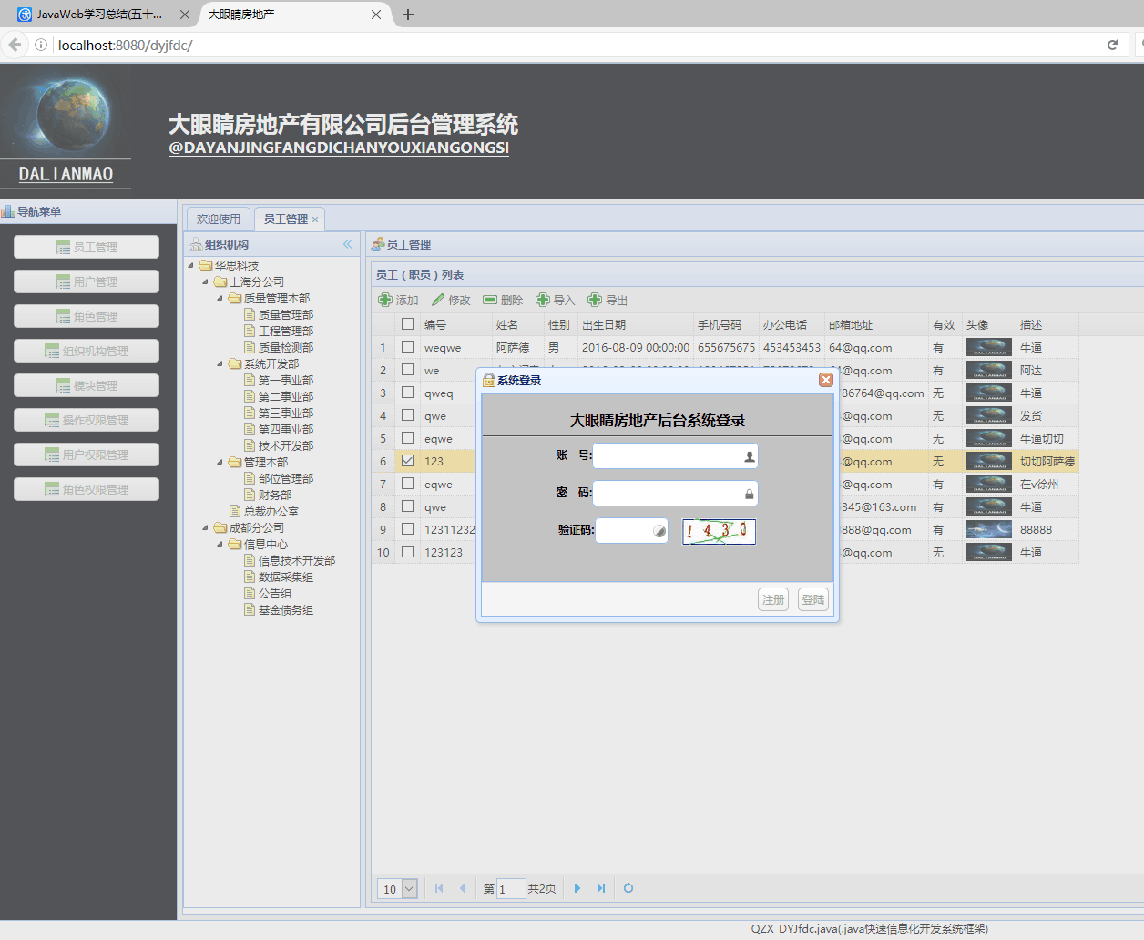
Task: Go to next page of employee list
Action: click(577, 888)
